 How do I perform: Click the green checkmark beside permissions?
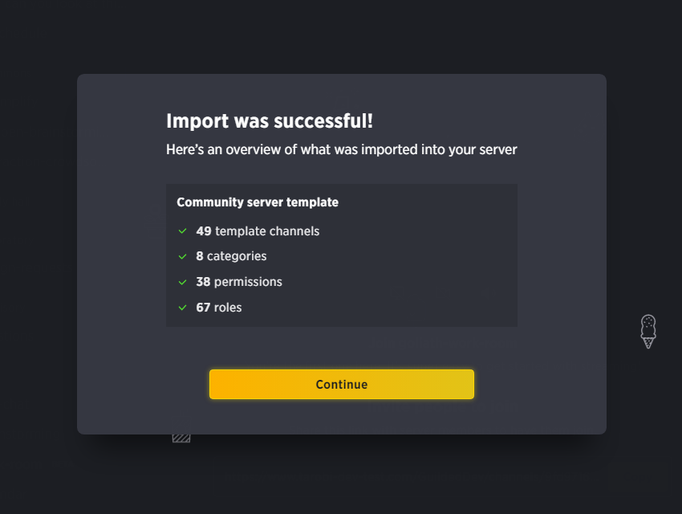click(183, 282)
